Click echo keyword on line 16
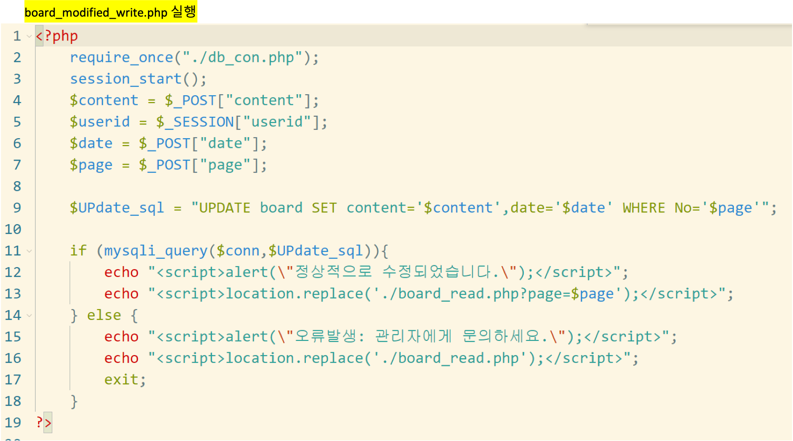 [x=121, y=358]
